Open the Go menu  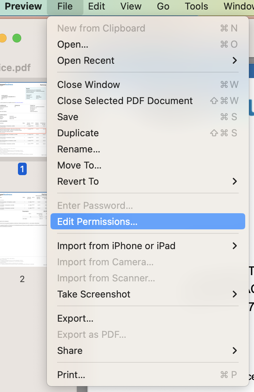tap(163, 6)
